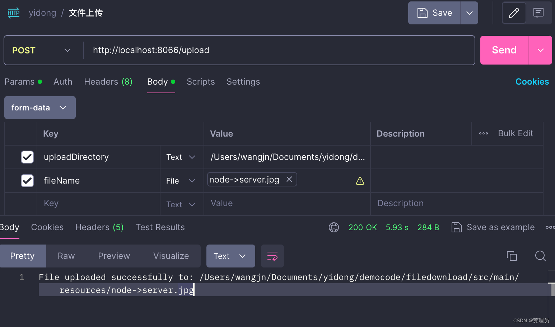Switch to Visualize view
The height and width of the screenshot is (327, 555).
pyautogui.click(x=171, y=256)
